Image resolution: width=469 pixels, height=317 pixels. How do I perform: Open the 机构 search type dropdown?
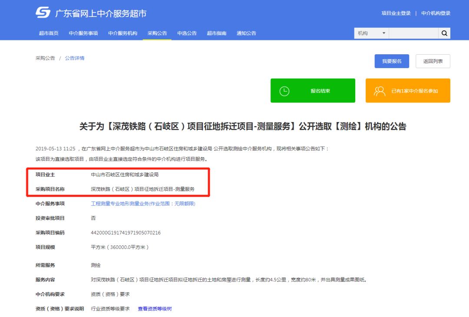[x=371, y=33]
